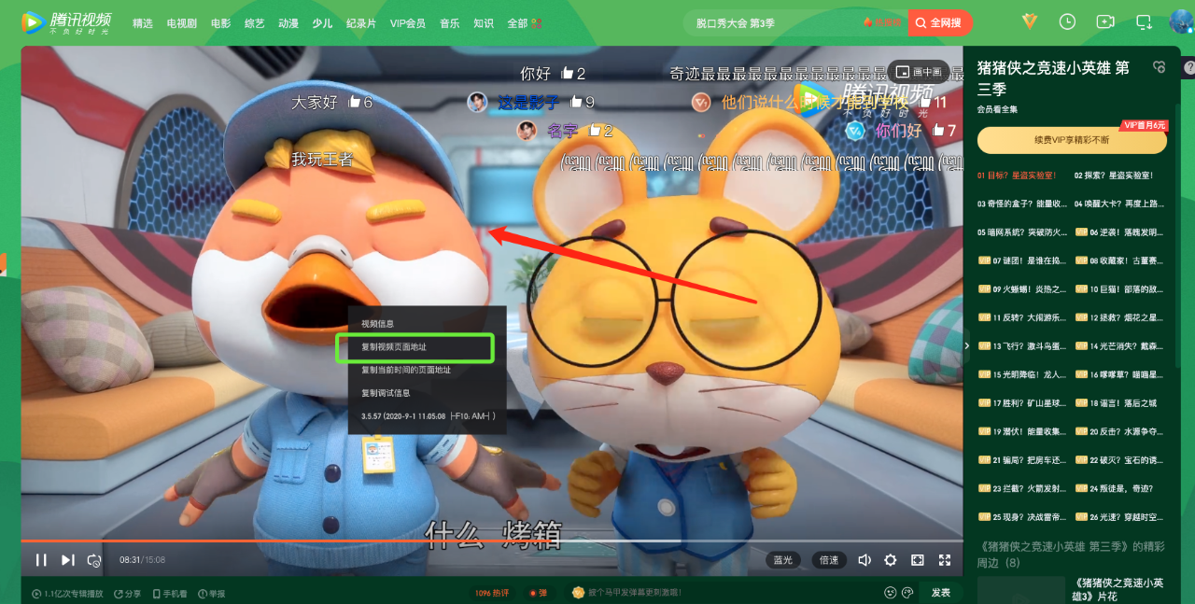The image size is (1195, 604).
Task: Go to the 综艺 navigation tab
Action: pos(255,23)
